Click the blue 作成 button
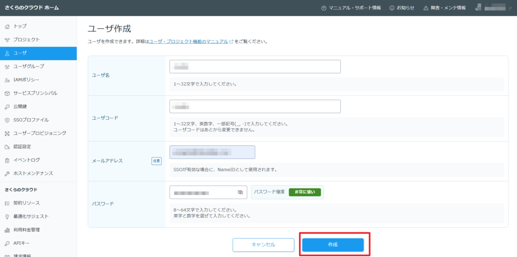 pyautogui.click(x=333, y=245)
